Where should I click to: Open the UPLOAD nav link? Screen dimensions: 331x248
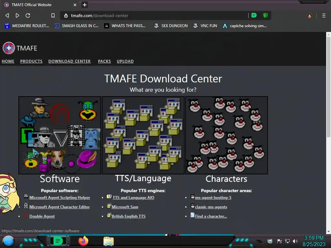pos(125,61)
